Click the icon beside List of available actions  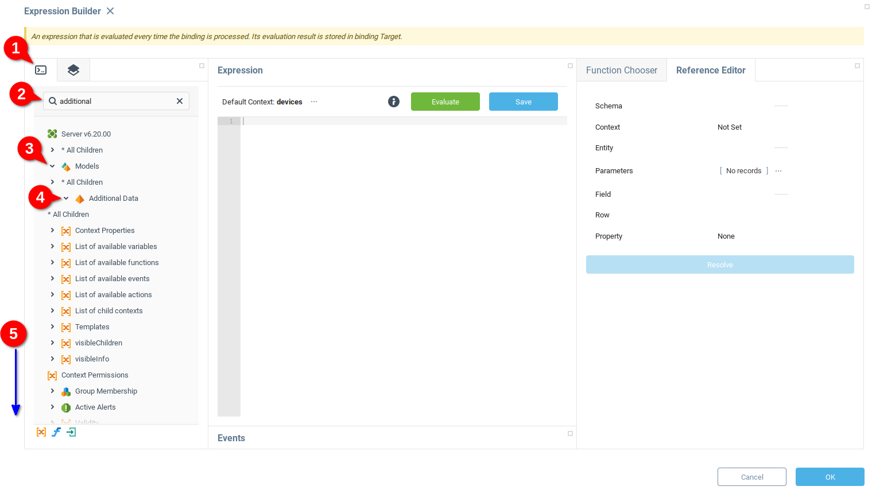(66, 295)
